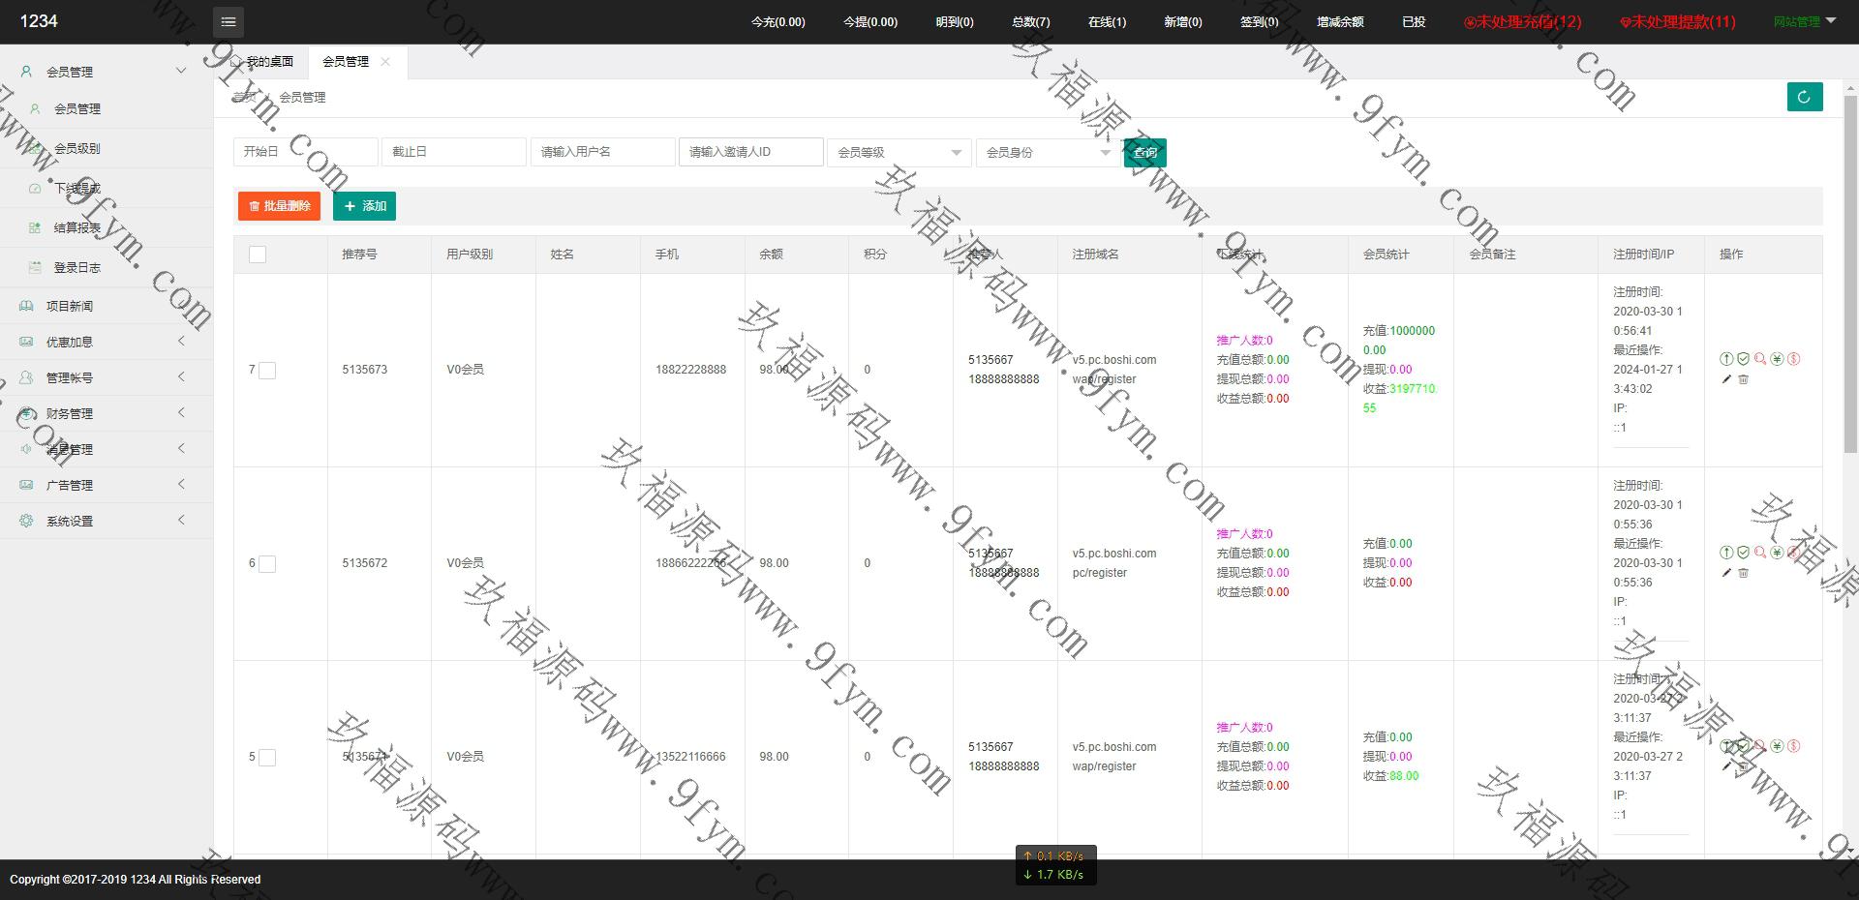
Task: Click the shield check icon for member 5135672
Action: click(x=1743, y=553)
